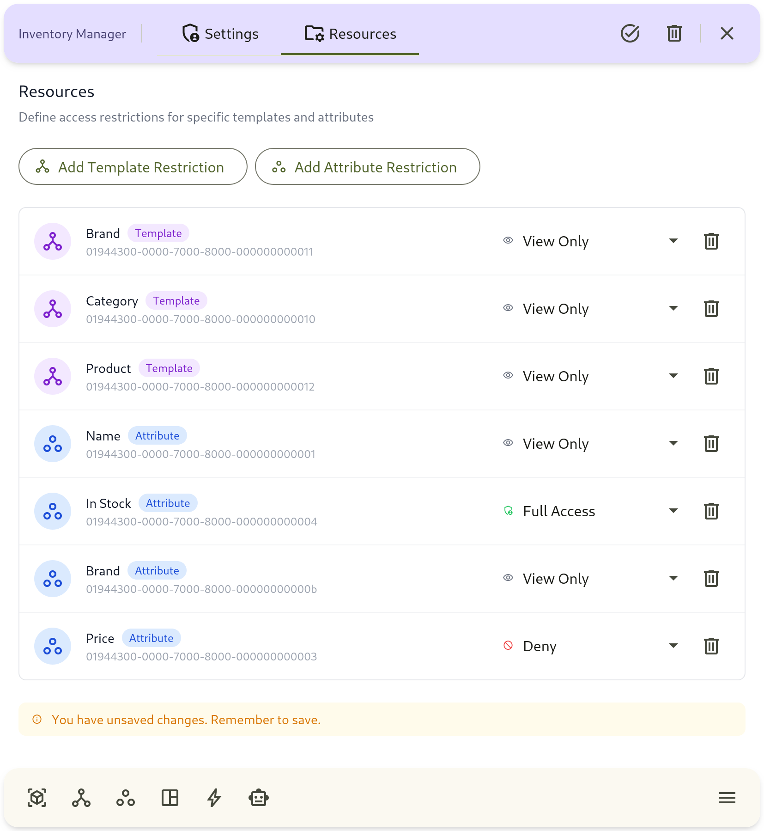Expand the access dropdown for the Product template

(673, 376)
